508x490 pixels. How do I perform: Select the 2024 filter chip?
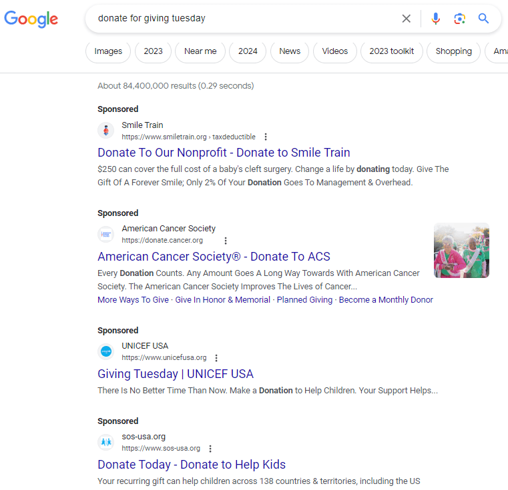(x=248, y=51)
